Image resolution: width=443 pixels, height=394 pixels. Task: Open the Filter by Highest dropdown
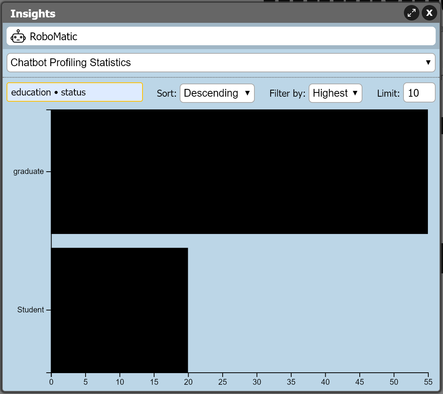[335, 93]
